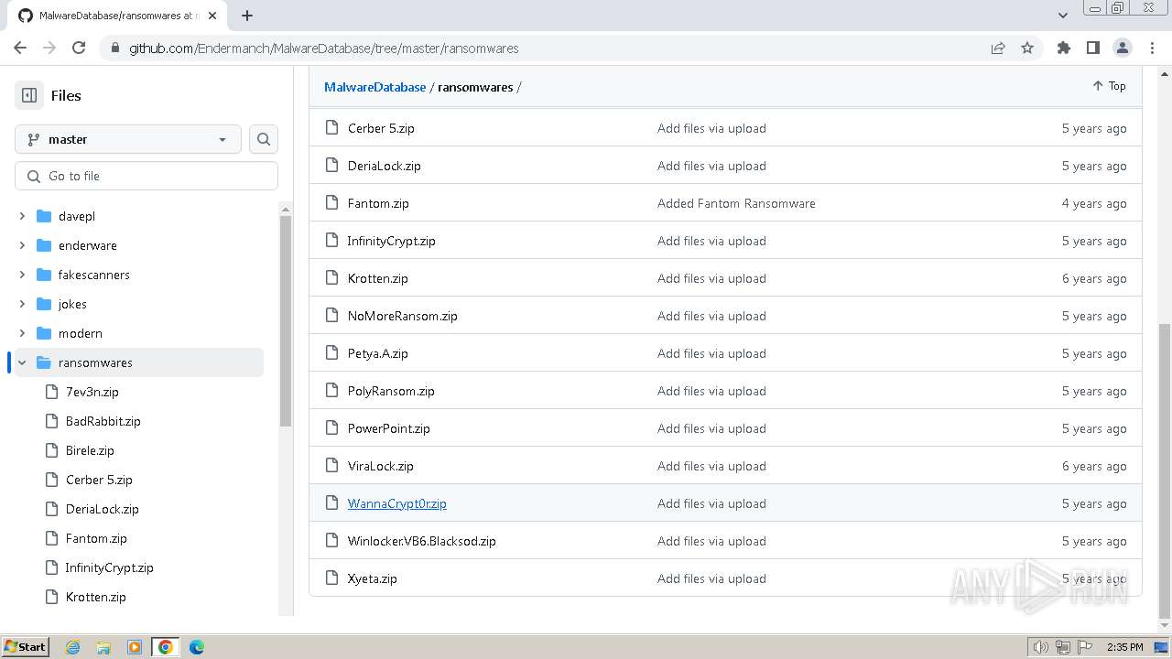Image resolution: width=1172 pixels, height=659 pixels.
Task: Click the Go to file search field
Action: [146, 176]
